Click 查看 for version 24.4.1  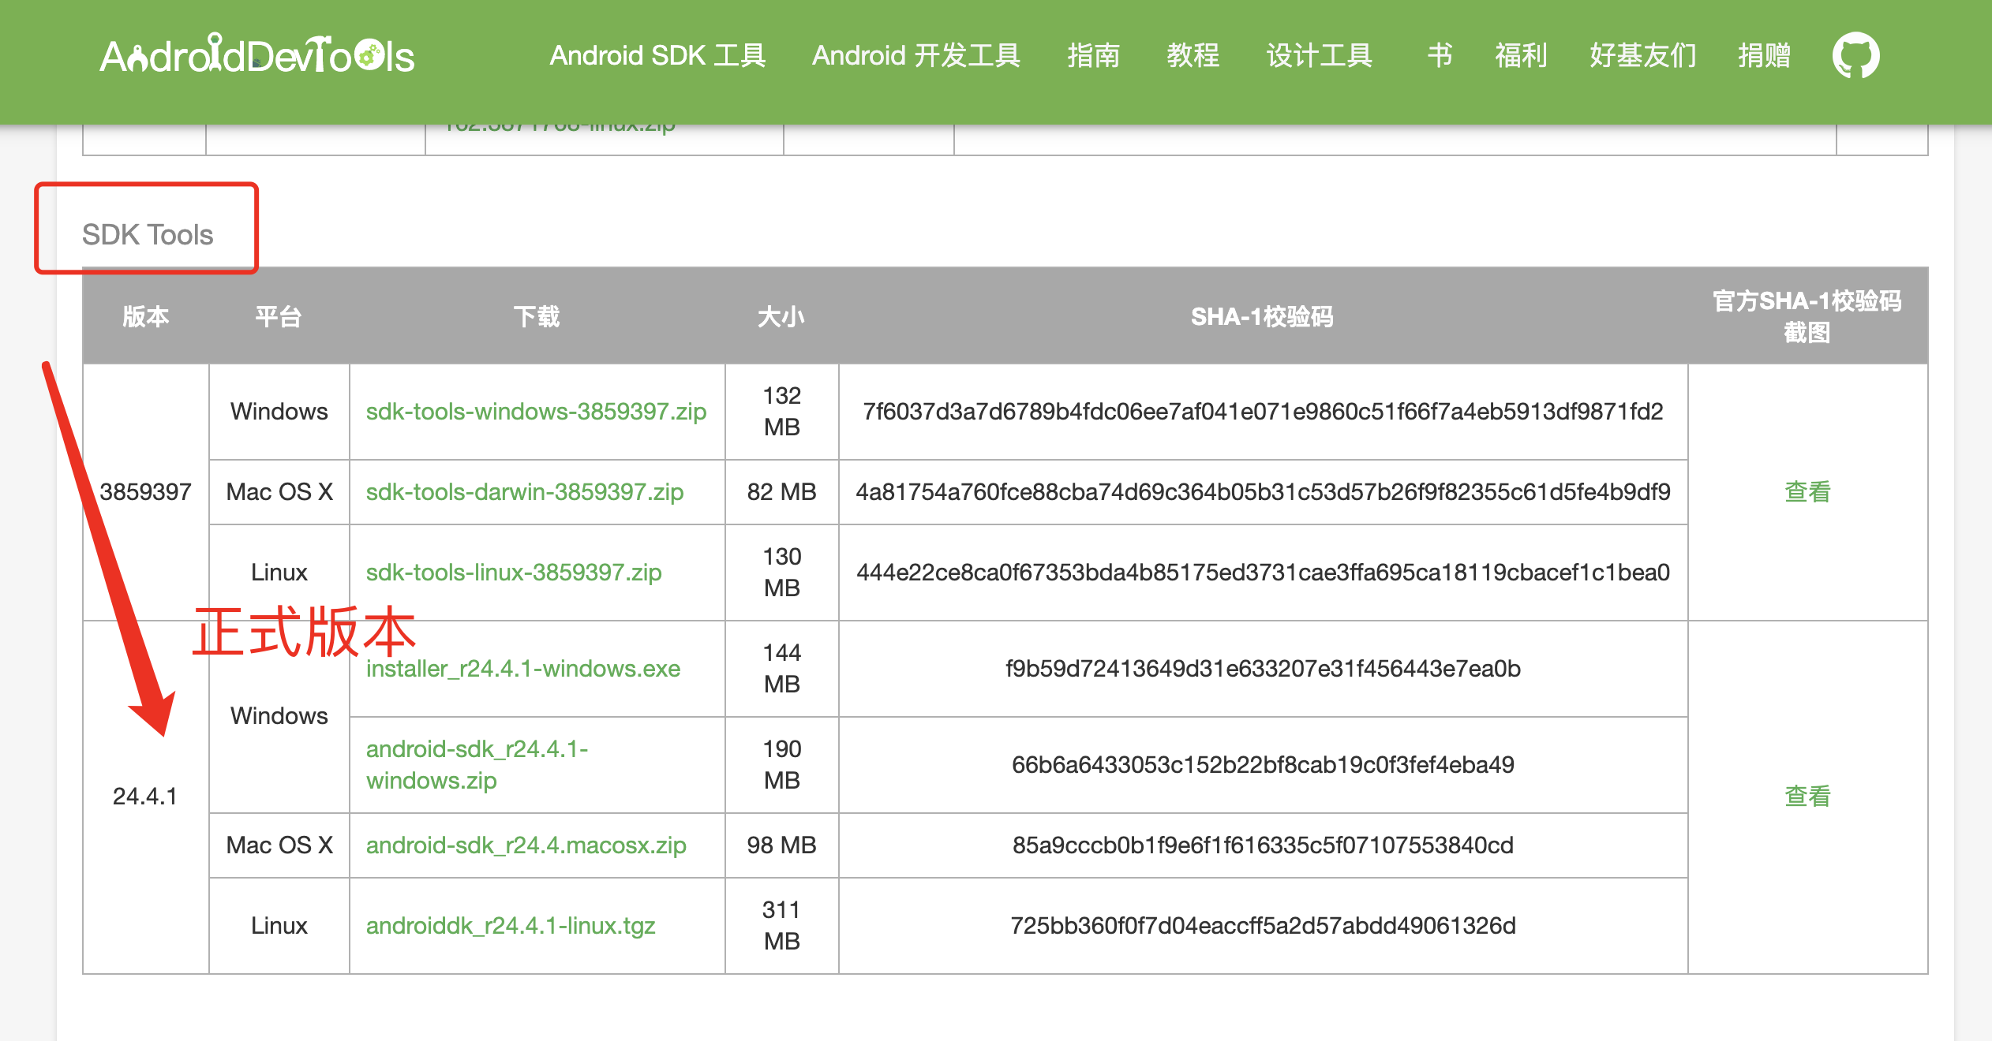coord(1807,797)
